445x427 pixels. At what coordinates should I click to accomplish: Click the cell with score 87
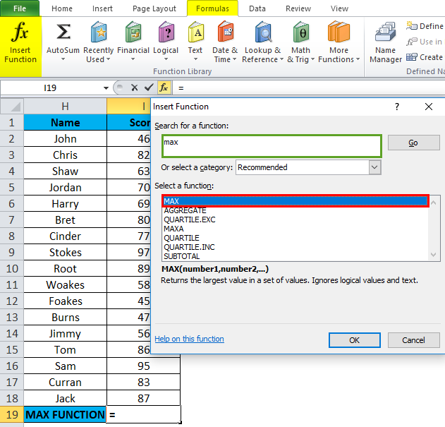coord(144,398)
